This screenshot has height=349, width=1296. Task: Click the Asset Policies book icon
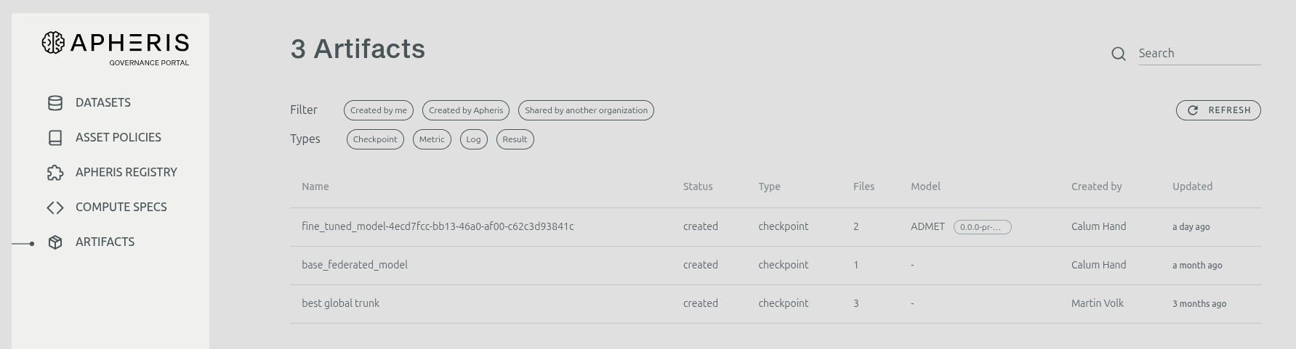pyautogui.click(x=55, y=138)
